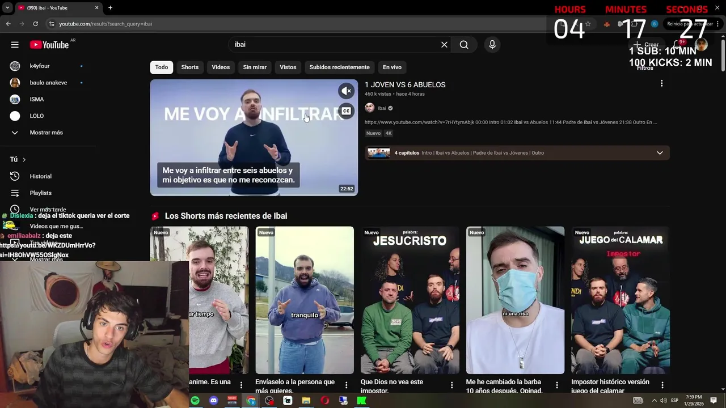Viewport: 726px width, 408px height.
Task: Bookmark this page with the star
Action: (588, 24)
